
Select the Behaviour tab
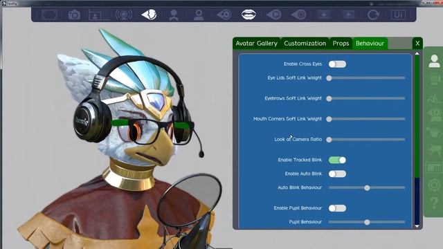[x=370, y=44]
